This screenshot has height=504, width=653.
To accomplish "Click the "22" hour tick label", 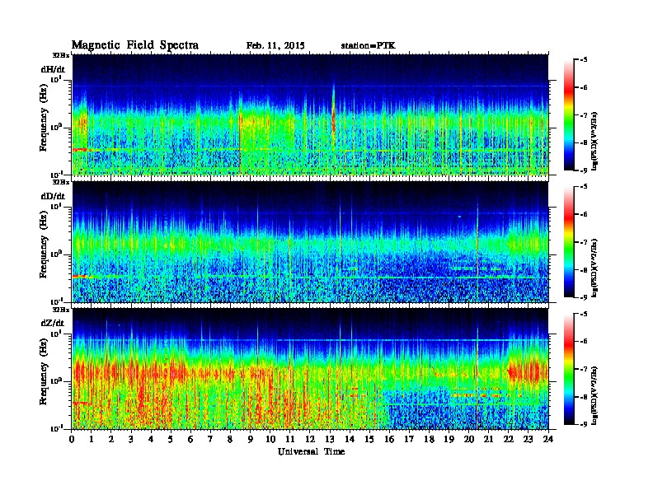I will (x=508, y=439).
